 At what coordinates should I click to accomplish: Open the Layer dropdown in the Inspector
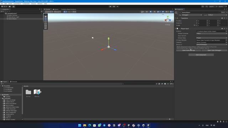tap(217, 15)
